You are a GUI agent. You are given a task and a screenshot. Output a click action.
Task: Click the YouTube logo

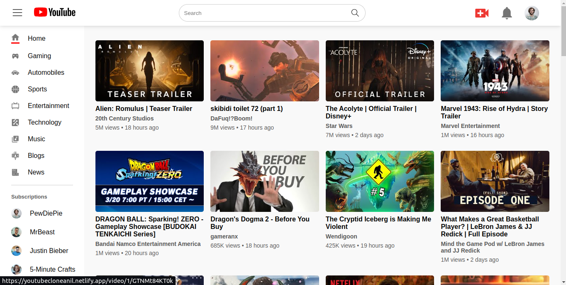55,12
